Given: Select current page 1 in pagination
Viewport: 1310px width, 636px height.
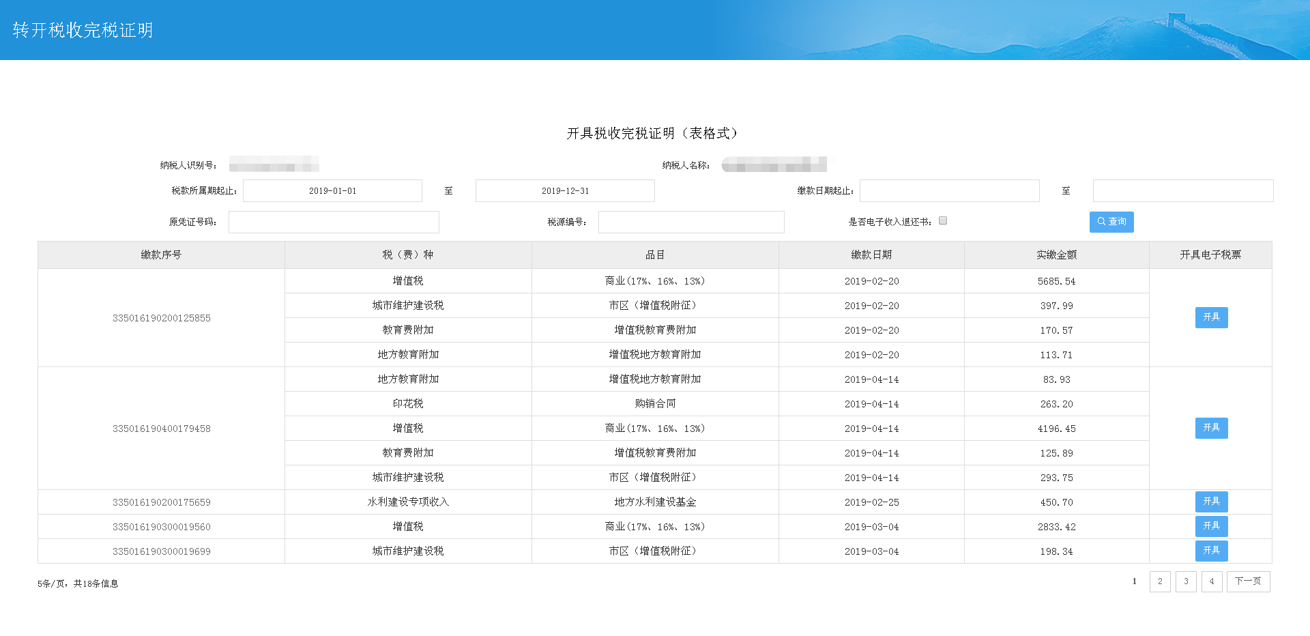Looking at the screenshot, I should click(x=1134, y=581).
